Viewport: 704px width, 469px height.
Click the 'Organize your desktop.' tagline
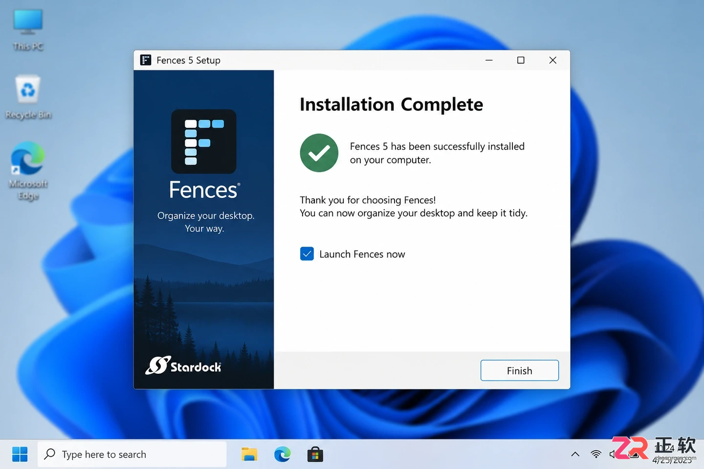point(206,215)
